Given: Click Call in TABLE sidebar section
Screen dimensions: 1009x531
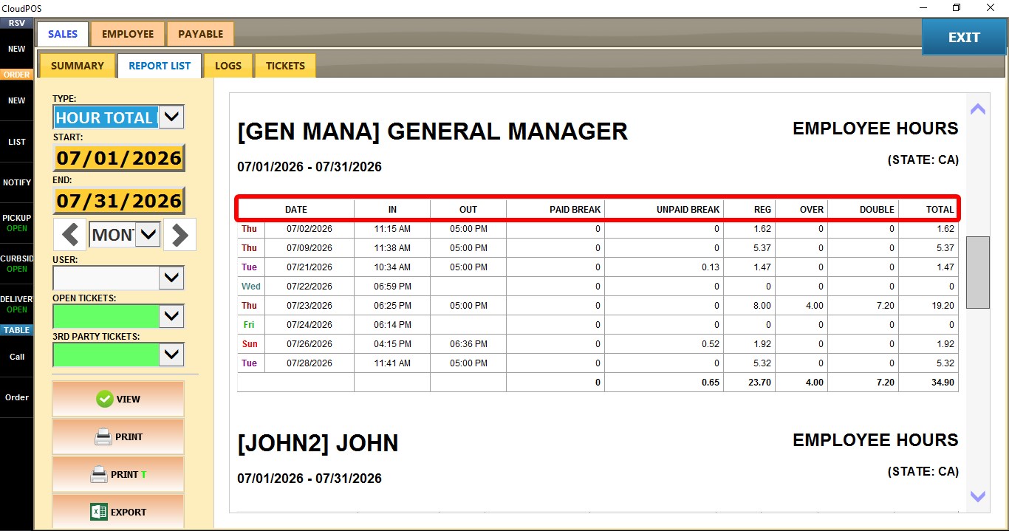Looking at the screenshot, I should tap(16, 357).
